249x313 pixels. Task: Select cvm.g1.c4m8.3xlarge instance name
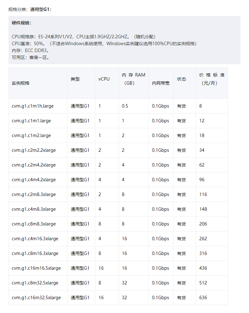coord(34,209)
